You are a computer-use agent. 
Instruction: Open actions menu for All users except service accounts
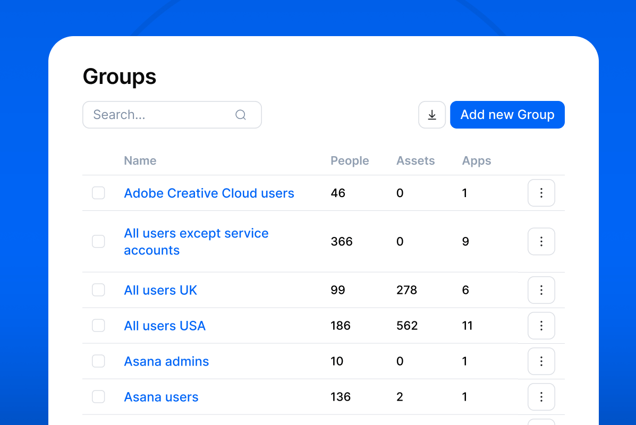click(x=541, y=241)
